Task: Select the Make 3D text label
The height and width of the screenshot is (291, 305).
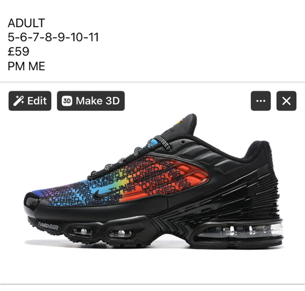Action: pos(98,100)
